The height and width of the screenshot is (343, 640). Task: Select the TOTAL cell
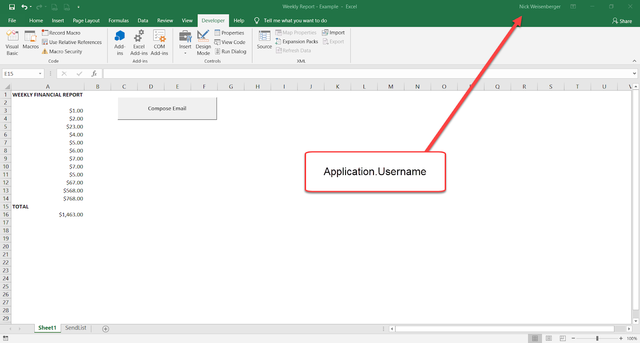click(48, 207)
